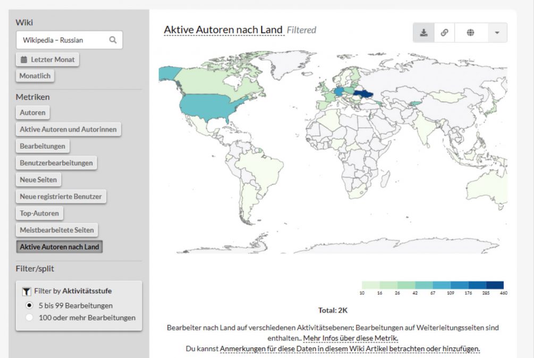
Task: Click the calendar icon on Letzter Monat
Action: [24, 59]
